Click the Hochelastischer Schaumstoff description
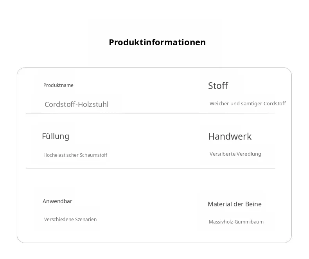Viewport: 309px width, 259px height. tap(75, 155)
